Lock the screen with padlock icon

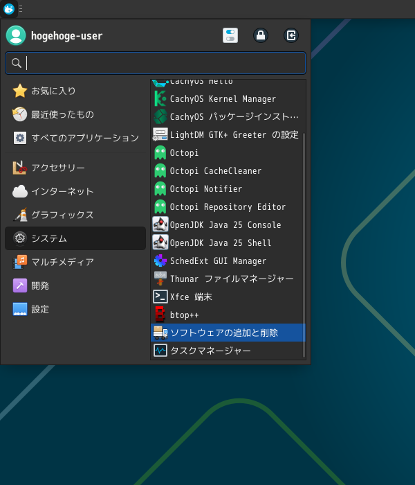pyautogui.click(x=261, y=35)
